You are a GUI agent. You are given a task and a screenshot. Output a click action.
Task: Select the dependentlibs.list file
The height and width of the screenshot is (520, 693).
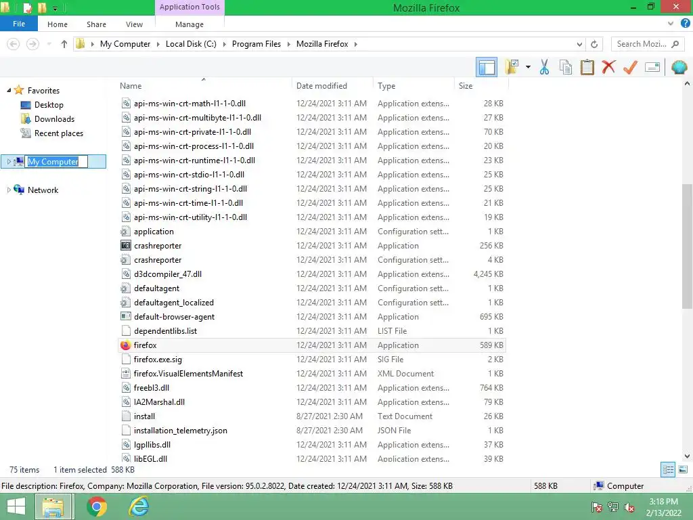coord(311,330)
